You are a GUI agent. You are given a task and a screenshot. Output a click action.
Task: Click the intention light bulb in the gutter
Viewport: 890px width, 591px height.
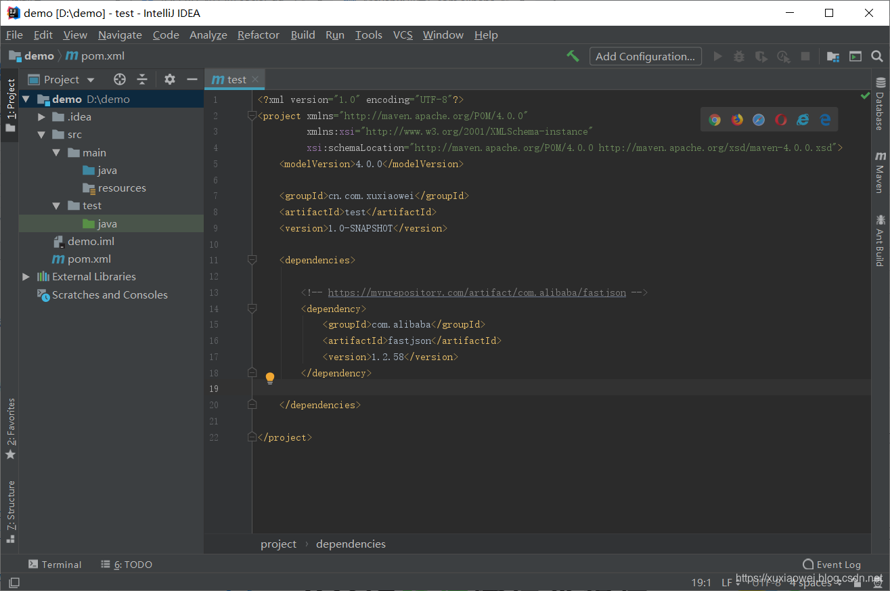click(270, 377)
